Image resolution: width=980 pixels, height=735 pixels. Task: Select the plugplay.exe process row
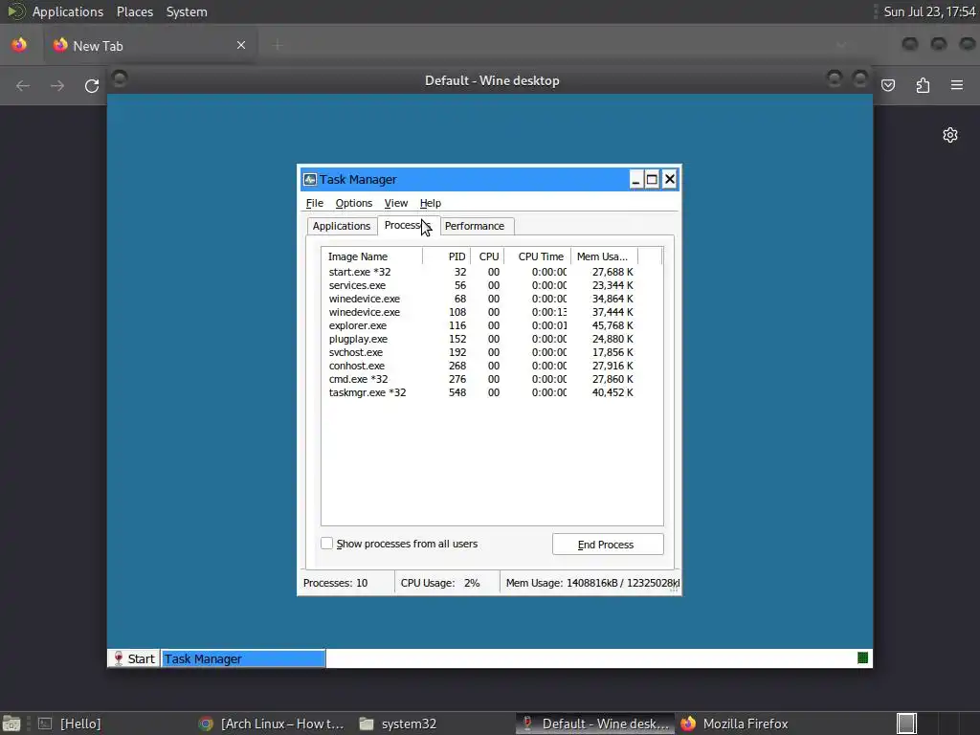(481, 340)
